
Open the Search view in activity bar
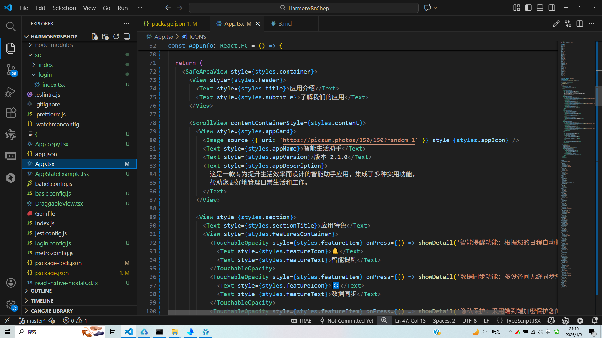click(x=11, y=26)
